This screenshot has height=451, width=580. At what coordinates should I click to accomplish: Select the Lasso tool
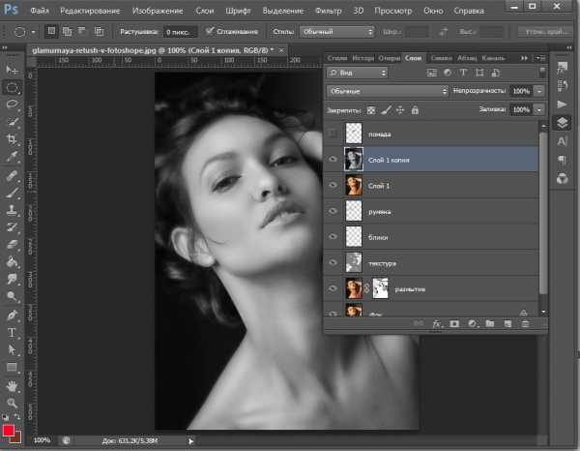(x=12, y=105)
